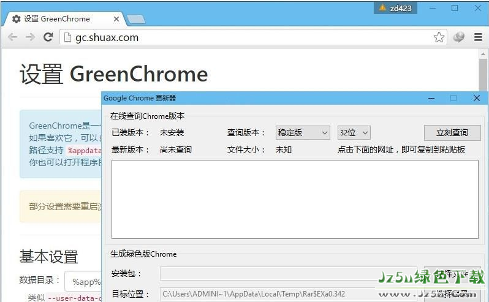Minimize the Google Chrome 更新器 window
The height and width of the screenshot is (302, 489).
431,98
